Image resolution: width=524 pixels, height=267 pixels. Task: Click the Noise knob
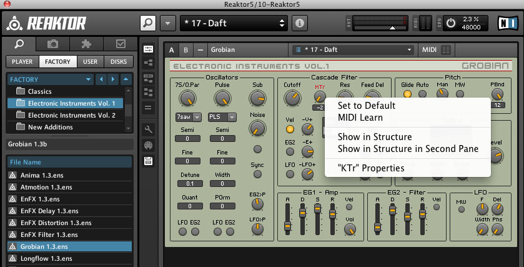[x=257, y=128]
